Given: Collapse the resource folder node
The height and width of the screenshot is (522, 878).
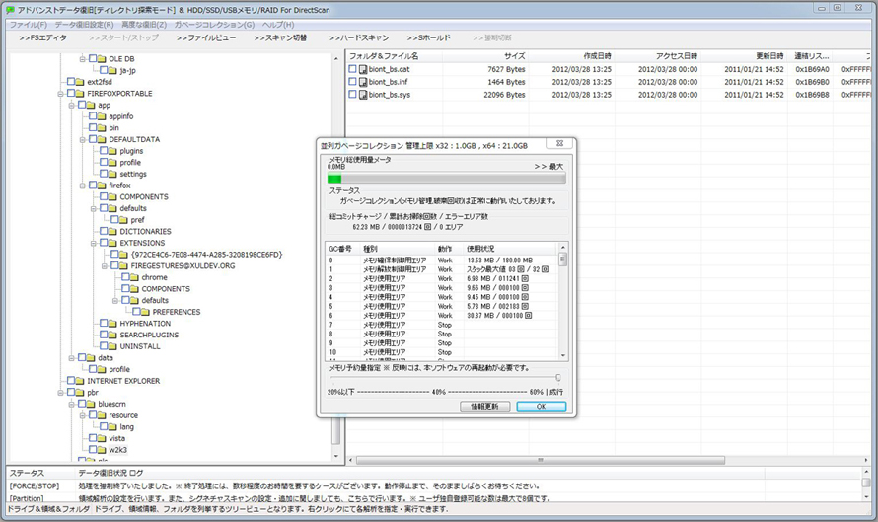Looking at the screenshot, I should [x=82, y=415].
